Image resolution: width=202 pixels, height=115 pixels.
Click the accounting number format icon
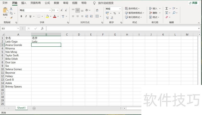(107, 13)
